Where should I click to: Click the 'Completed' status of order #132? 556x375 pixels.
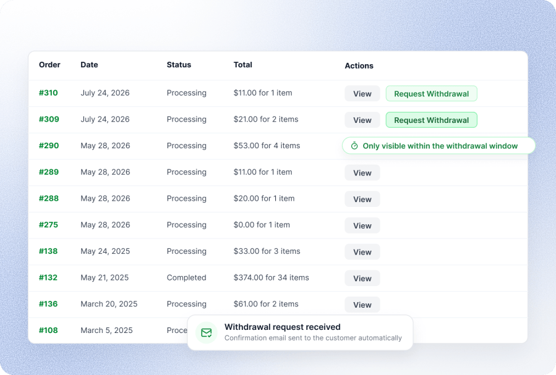(187, 277)
